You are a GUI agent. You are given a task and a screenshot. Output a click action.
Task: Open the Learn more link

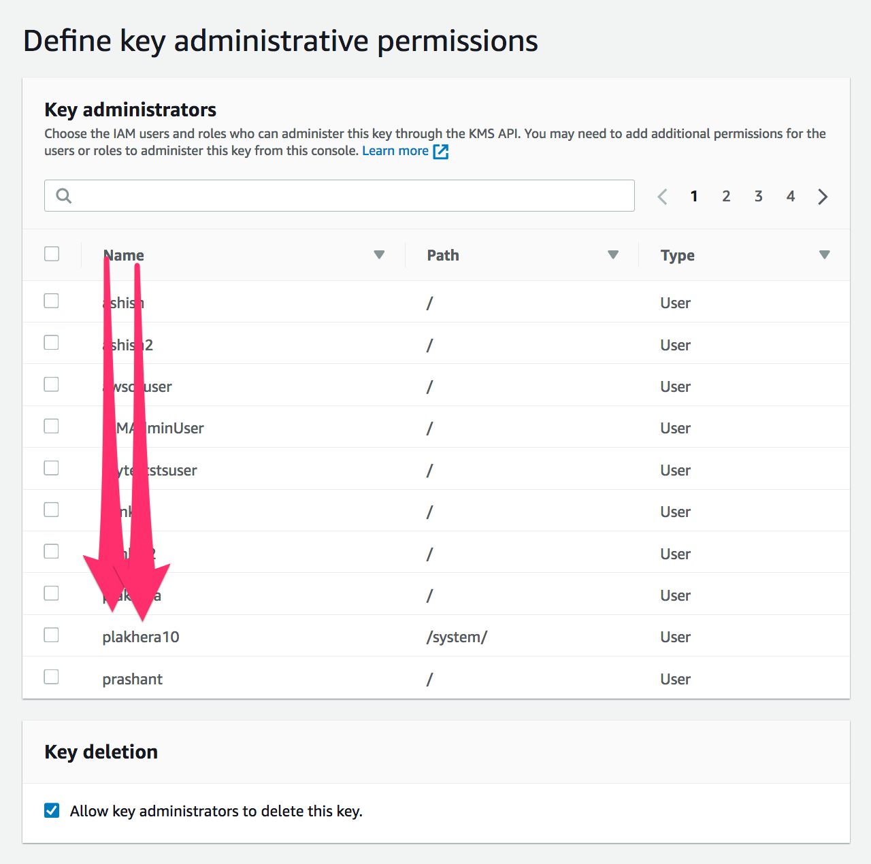(x=395, y=150)
